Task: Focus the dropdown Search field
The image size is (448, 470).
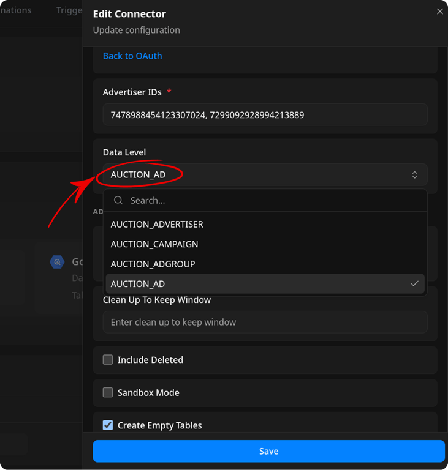Action: [x=265, y=200]
